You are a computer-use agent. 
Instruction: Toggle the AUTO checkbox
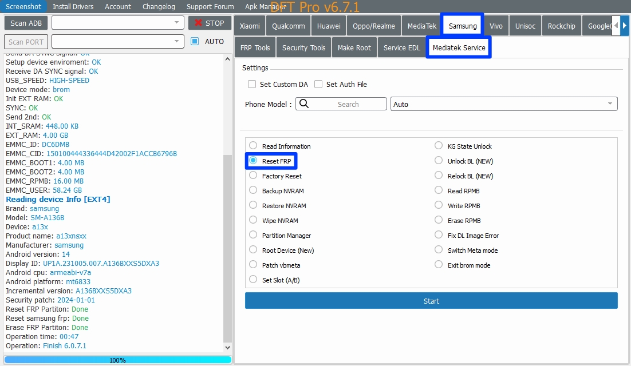coord(195,41)
